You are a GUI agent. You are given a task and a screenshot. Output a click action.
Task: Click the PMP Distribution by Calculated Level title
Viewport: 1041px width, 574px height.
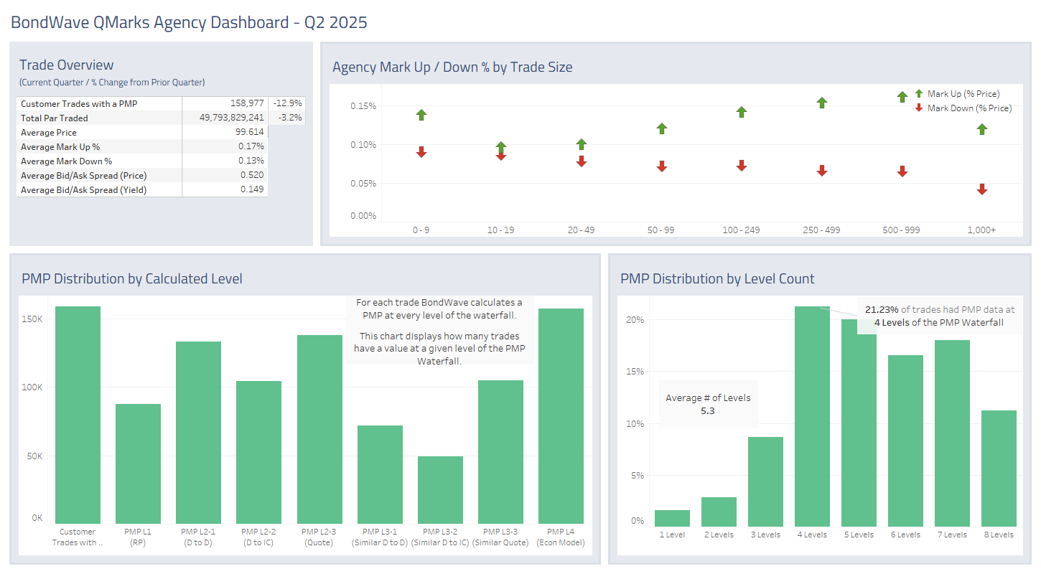point(132,279)
